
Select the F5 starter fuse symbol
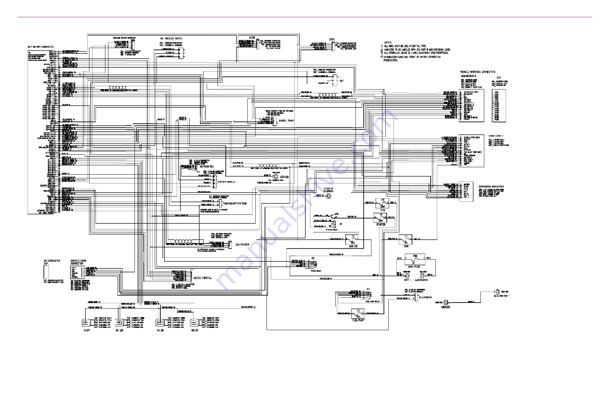(x=380, y=218)
